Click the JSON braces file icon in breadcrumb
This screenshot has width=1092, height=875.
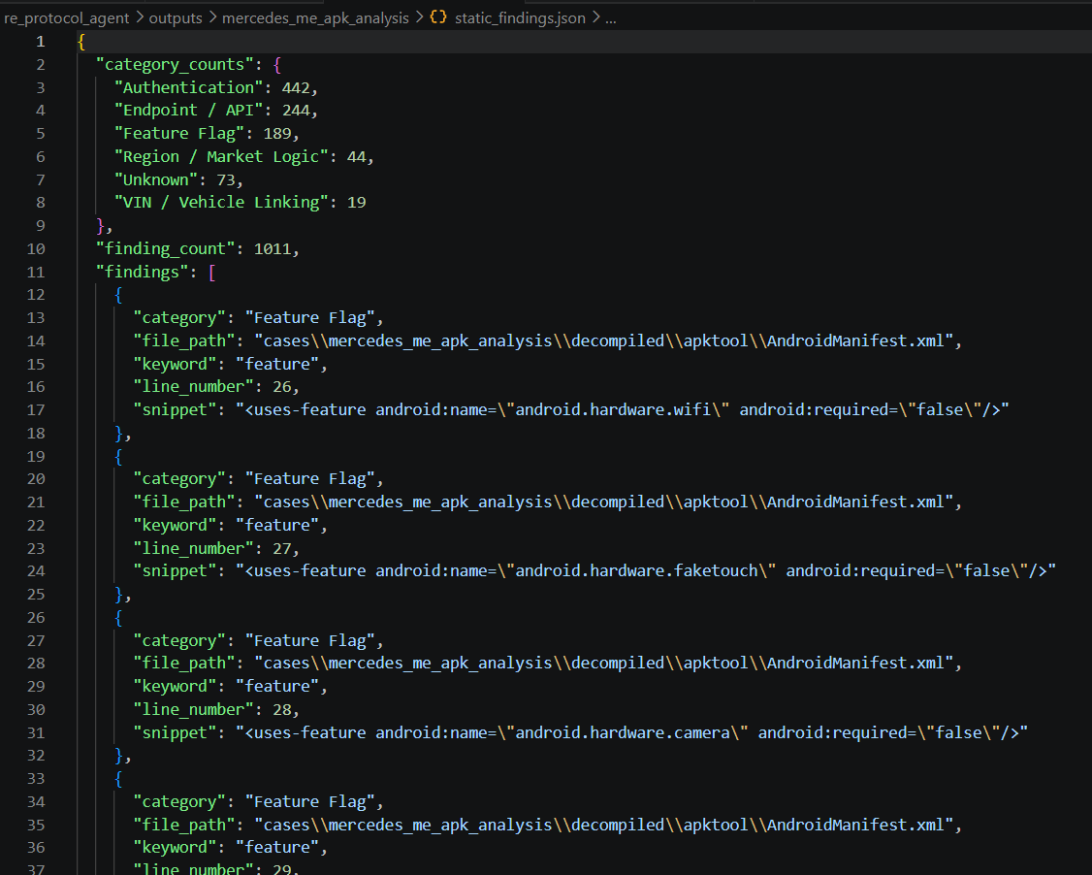438,17
